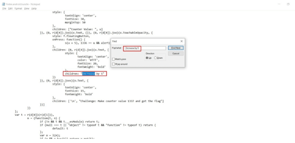Open the Format menu
295x143 pixels.
coord(18,9)
